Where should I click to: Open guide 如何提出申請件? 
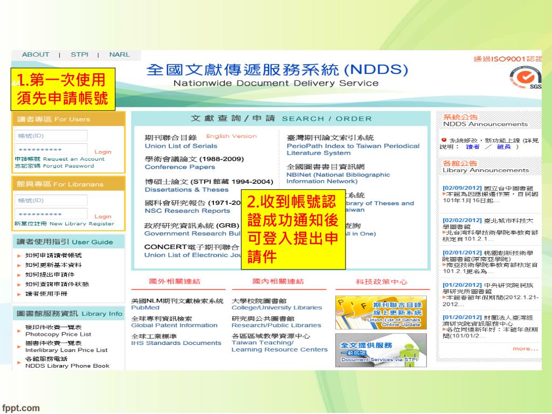pyautogui.click(x=50, y=274)
